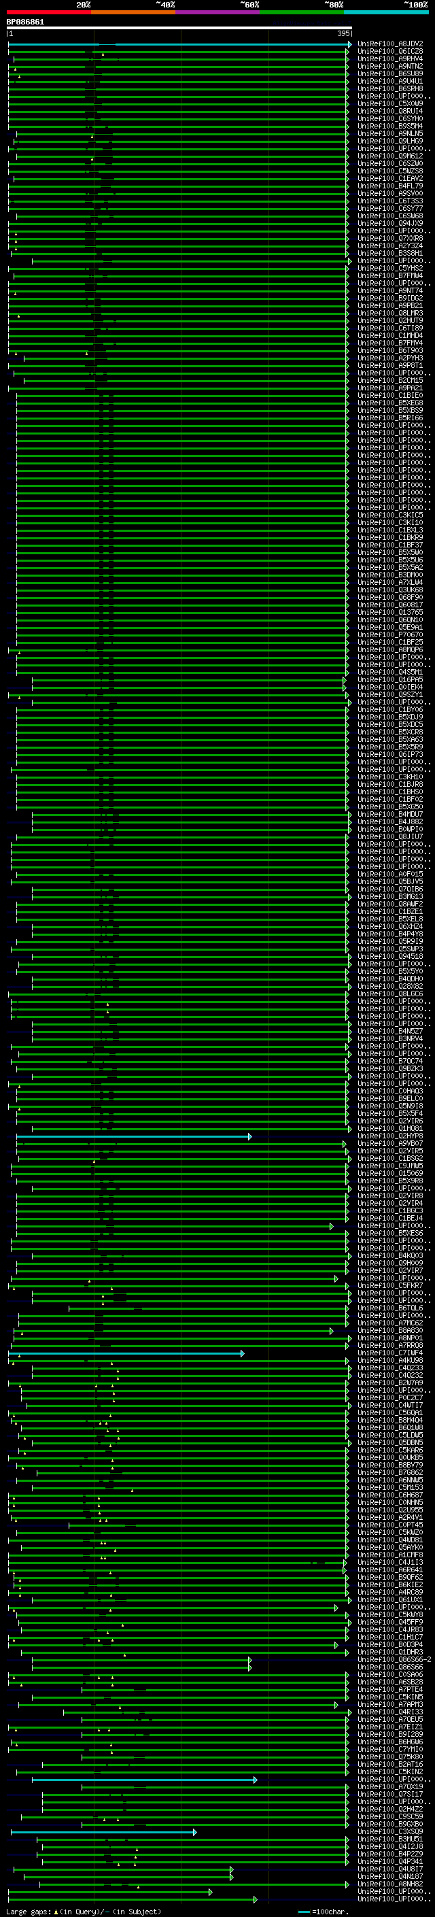Select hit UniRef100_Q6ICZ8
This screenshot has width=435, height=1917.
coord(390,52)
